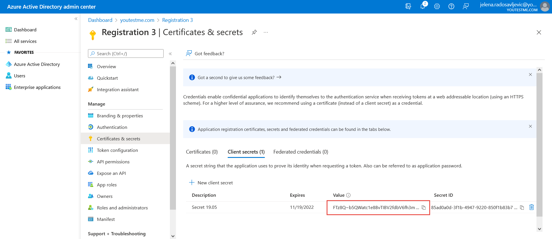
Task: Click the help question mark icon
Action: pos(451,6)
